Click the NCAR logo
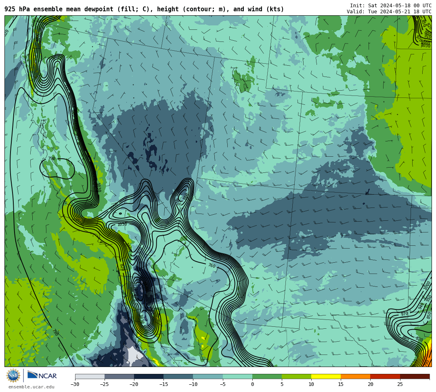 (x=42, y=375)
